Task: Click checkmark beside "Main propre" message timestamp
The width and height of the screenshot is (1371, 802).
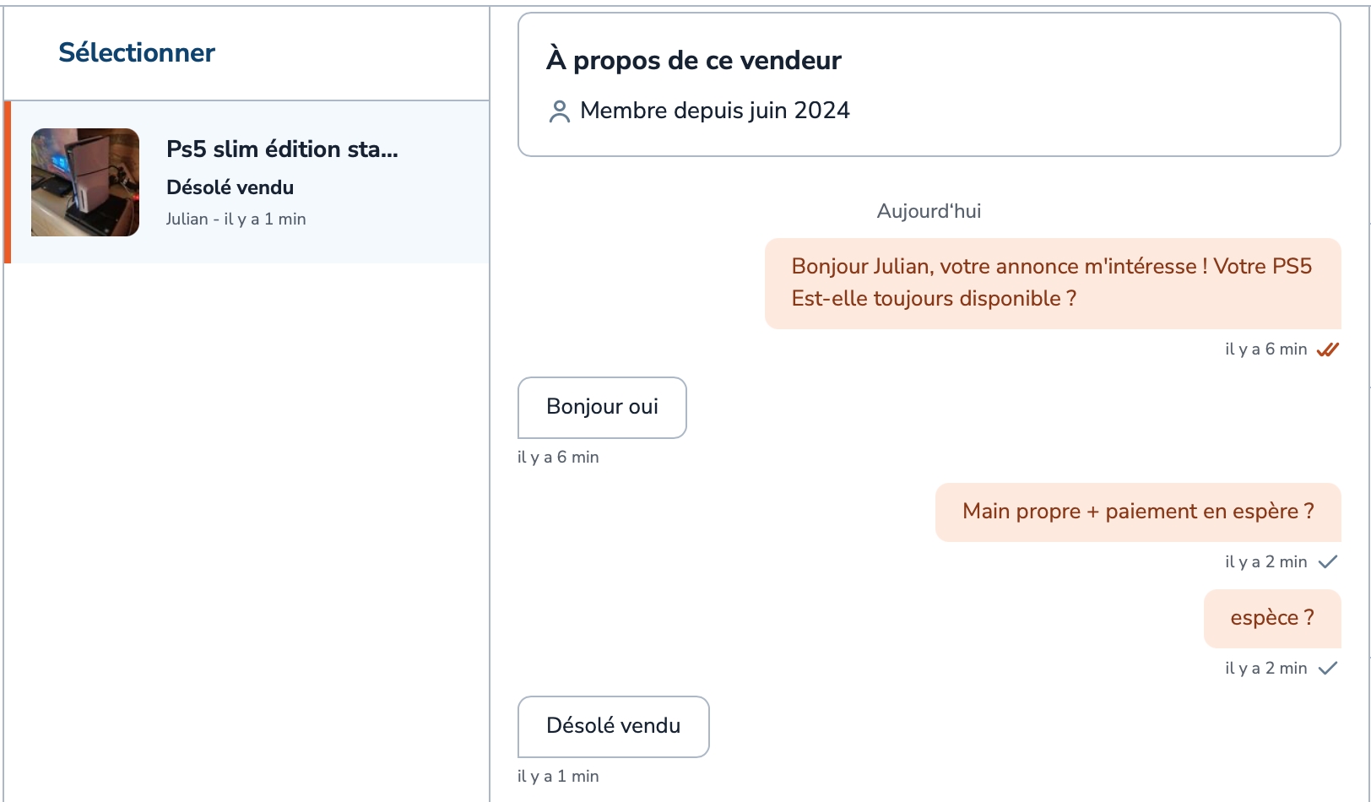Action: [x=1328, y=562]
